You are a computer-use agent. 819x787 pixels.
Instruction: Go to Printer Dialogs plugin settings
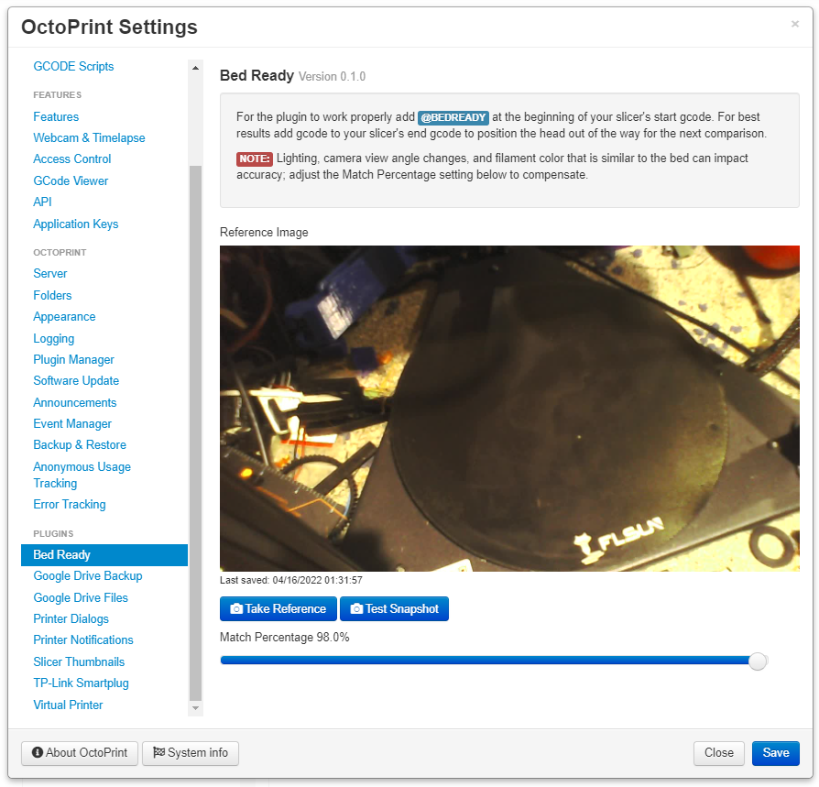coord(71,618)
